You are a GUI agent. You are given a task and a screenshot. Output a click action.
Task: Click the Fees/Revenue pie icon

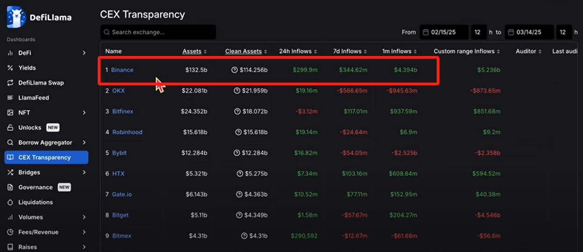pos(10,232)
